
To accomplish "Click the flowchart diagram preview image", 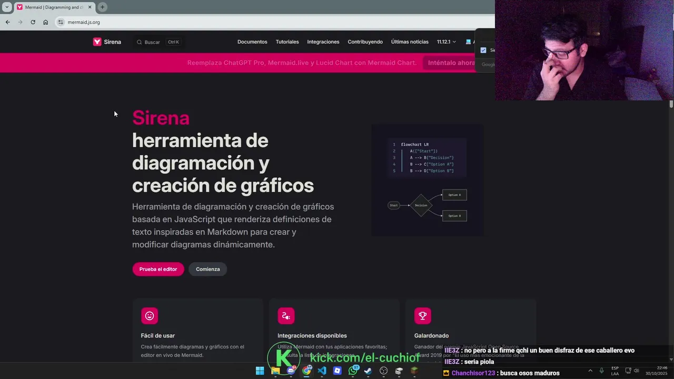I will (x=428, y=180).
